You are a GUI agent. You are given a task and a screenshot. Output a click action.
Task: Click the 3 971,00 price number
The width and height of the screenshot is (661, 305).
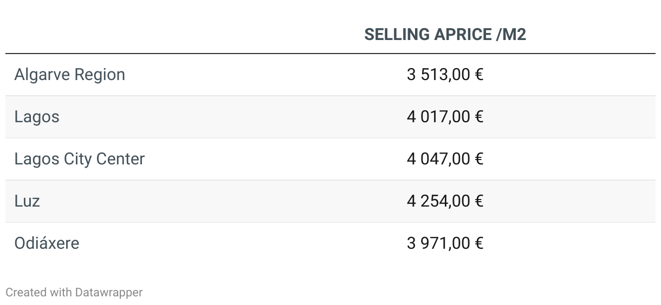click(438, 243)
